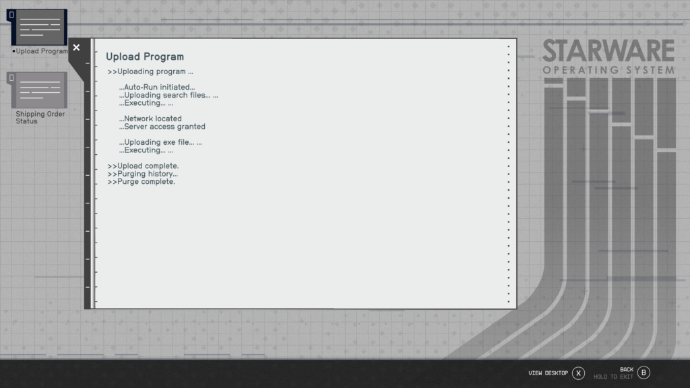The width and height of the screenshot is (690, 388).
Task: Click the X button beside View Desktop
Action: click(x=578, y=373)
